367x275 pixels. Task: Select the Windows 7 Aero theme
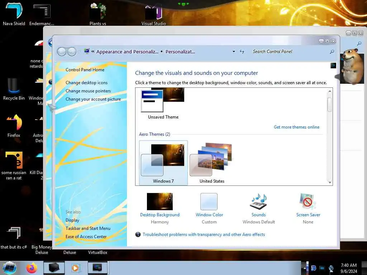(163, 163)
